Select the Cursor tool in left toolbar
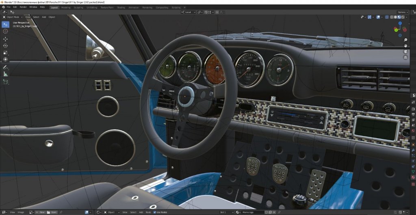Viewport: 416px width, 215px height. (6, 31)
